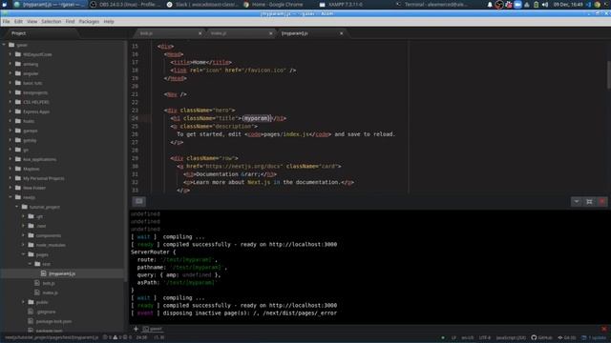Click the LF line ending selector

pos(453,337)
